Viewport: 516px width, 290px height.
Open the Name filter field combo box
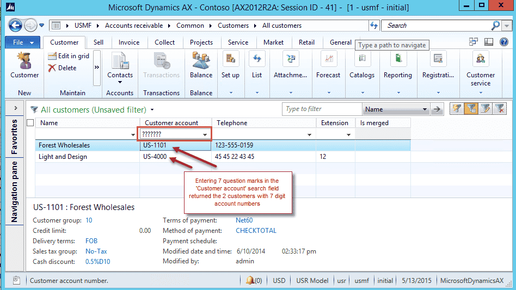point(396,109)
